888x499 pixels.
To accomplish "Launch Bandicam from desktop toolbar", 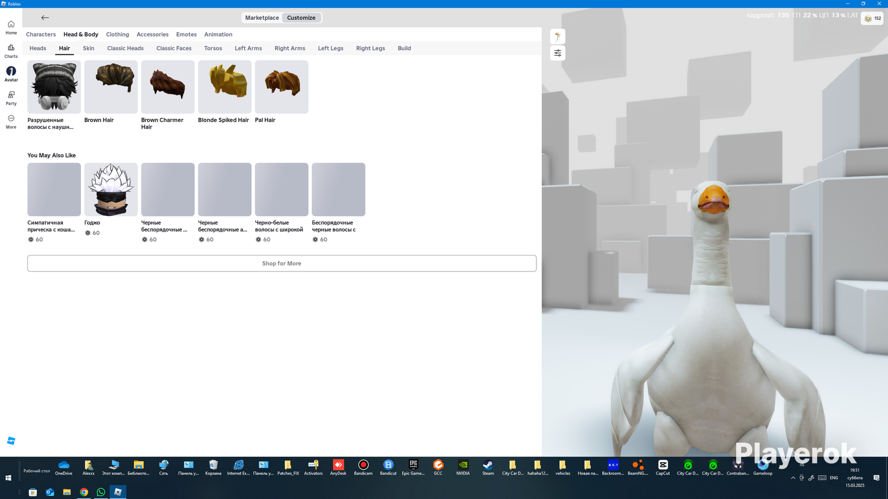I will [x=363, y=468].
